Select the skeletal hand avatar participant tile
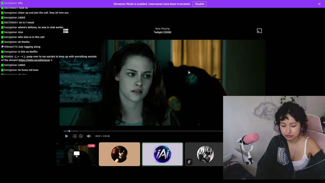This screenshot has width=325, height=183. pyautogui.click(x=204, y=154)
